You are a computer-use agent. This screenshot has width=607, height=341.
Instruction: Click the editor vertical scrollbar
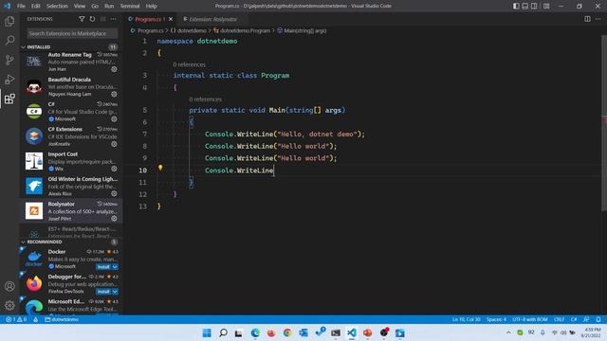pos(604,124)
